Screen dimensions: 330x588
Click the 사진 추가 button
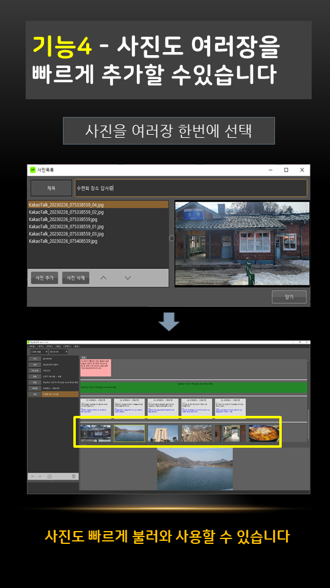[x=45, y=278]
